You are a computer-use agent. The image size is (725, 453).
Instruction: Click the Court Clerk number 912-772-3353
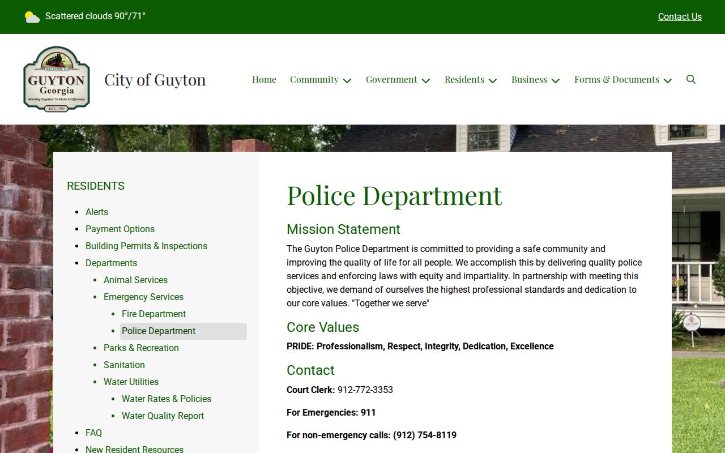(365, 390)
